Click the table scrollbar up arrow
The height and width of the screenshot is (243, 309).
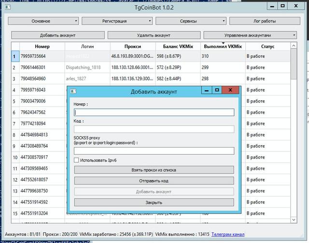(x=294, y=46)
